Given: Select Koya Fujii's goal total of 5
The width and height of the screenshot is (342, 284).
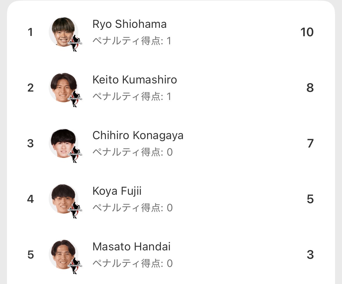Looking at the screenshot, I should click(x=310, y=199).
